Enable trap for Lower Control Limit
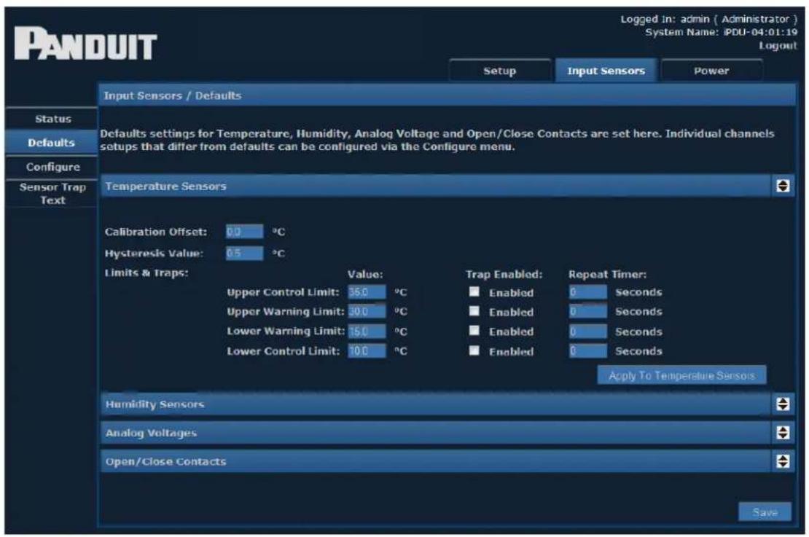Image resolution: width=809 pixels, height=537 pixels. coord(474,350)
